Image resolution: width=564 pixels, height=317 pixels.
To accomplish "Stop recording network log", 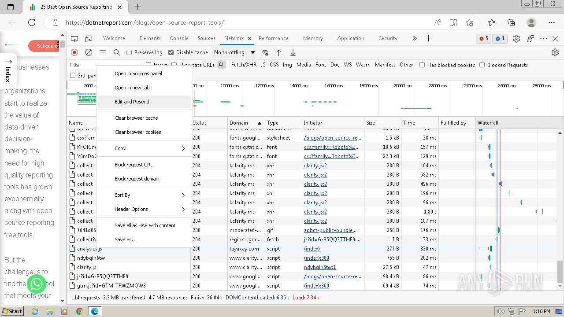I will tap(74, 52).
